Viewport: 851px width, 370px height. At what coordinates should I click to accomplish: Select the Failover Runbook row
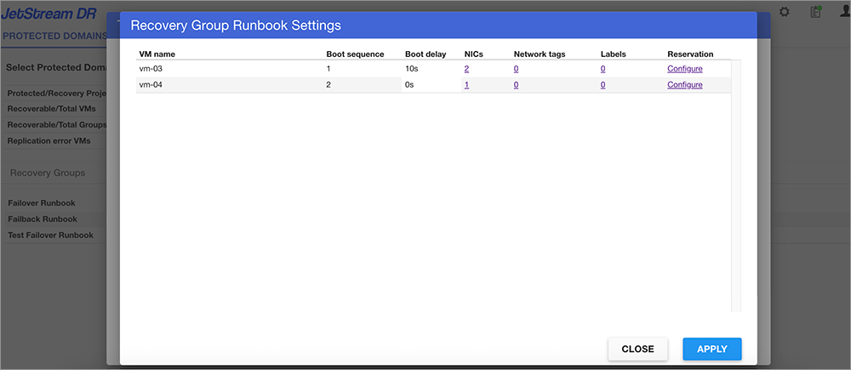42,203
